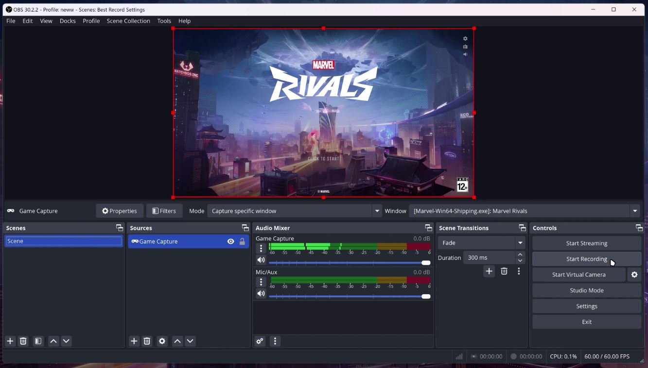Expand the capture Mode dropdown
This screenshot has height=368, width=648.
tap(377, 211)
